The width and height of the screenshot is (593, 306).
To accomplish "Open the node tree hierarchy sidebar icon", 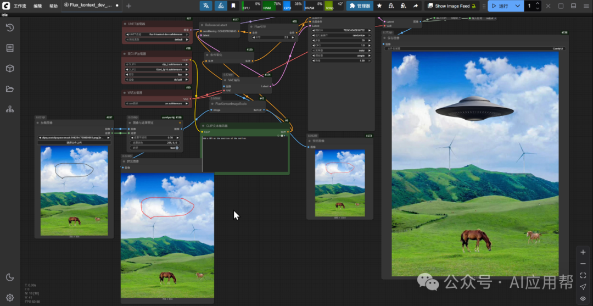I will click(10, 109).
